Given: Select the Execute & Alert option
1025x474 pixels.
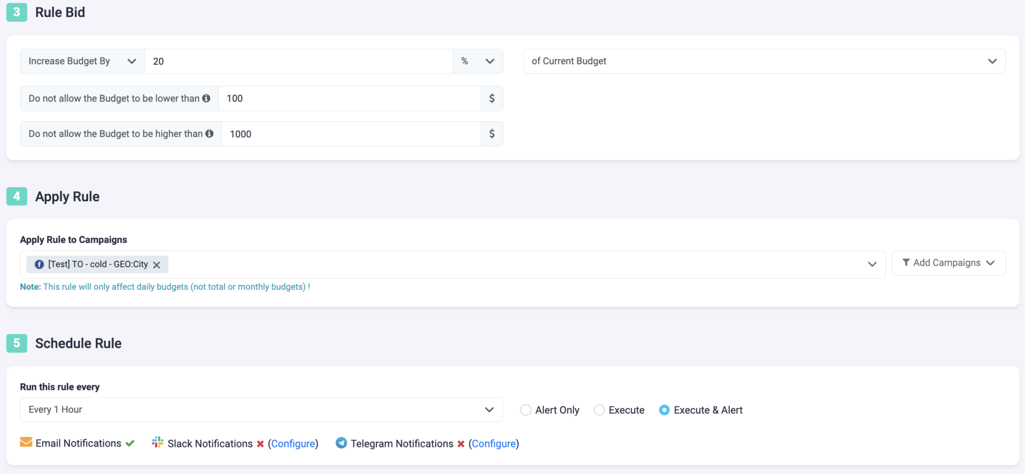Looking at the screenshot, I should tap(664, 410).
